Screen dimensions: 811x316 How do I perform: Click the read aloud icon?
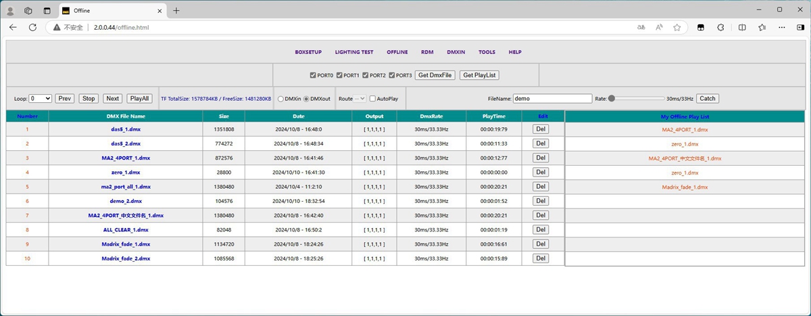point(659,27)
